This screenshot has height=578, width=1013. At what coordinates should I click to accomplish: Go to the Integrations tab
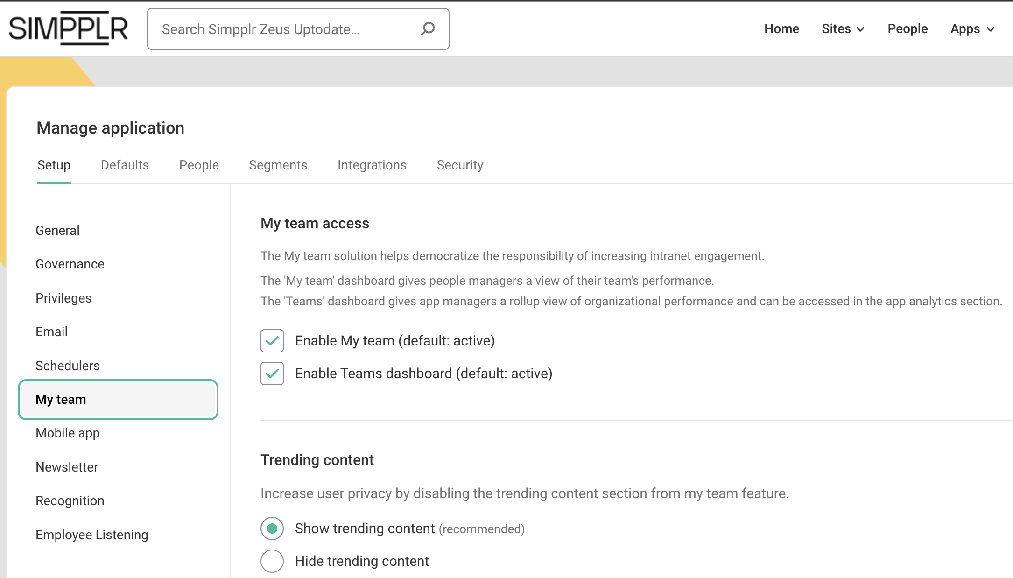372,165
